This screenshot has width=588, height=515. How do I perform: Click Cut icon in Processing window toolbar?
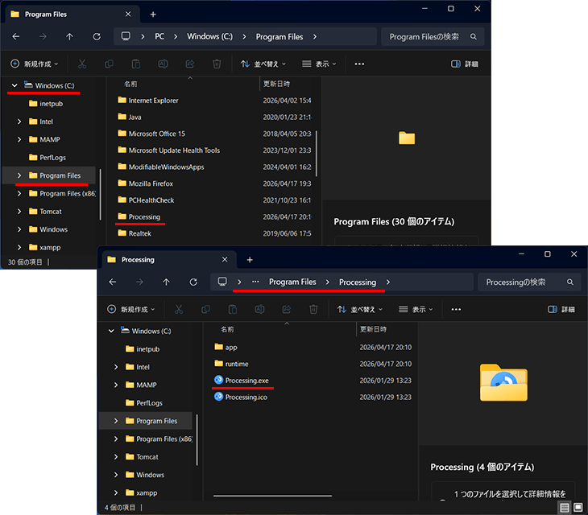pos(179,309)
